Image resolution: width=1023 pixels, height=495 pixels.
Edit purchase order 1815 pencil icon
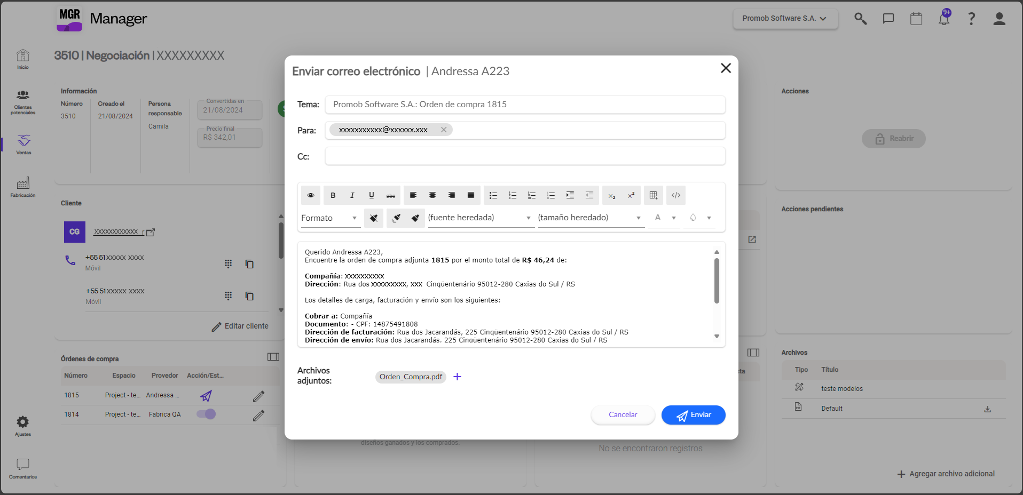[259, 396]
